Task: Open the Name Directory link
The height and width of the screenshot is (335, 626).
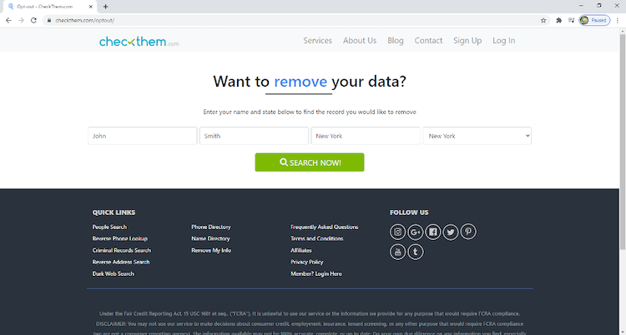Action: tap(210, 238)
